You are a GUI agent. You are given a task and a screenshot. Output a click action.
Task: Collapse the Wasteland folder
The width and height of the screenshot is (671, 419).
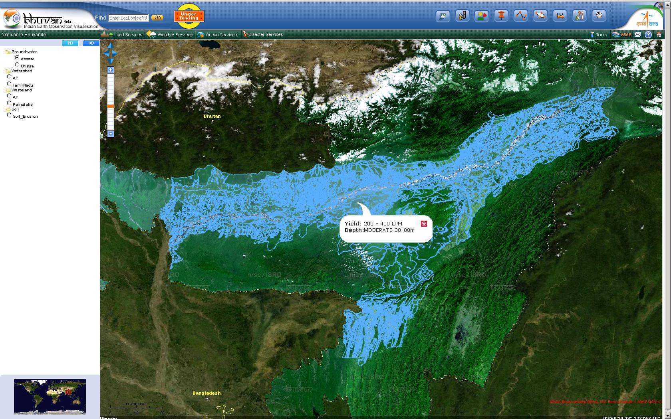tap(8, 90)
